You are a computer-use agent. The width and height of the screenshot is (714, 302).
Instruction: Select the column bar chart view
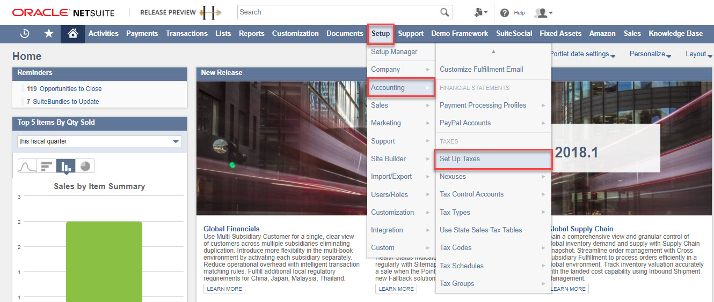click(x=65, y=166)
